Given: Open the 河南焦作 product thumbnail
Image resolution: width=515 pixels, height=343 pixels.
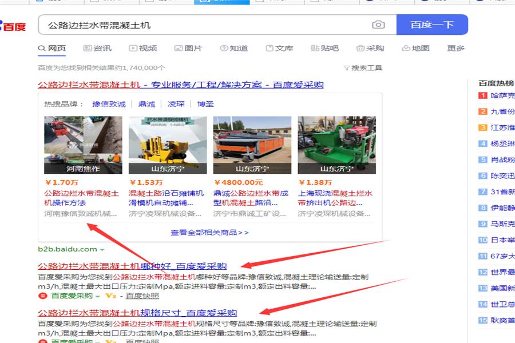Looking at the screenshot, I should (83, 145).
